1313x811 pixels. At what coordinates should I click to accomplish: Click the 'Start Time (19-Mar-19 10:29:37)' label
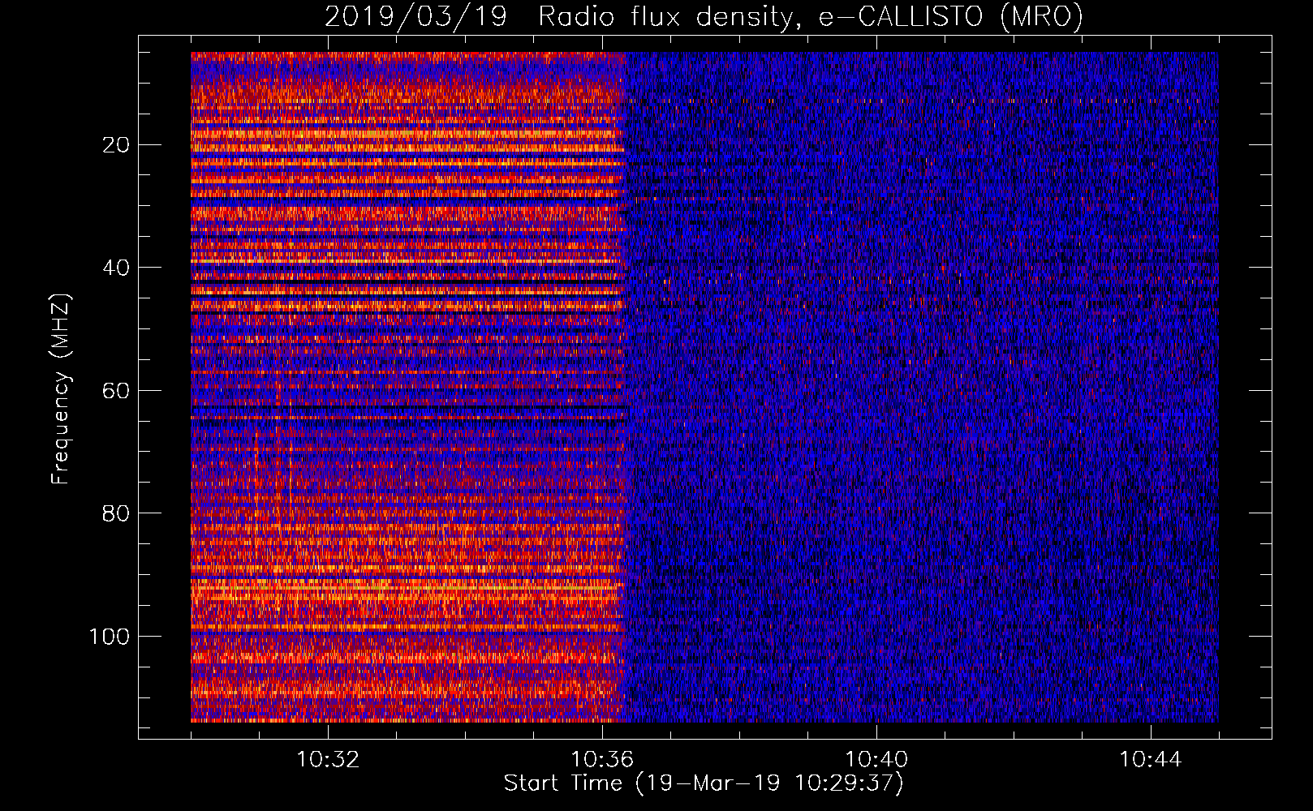704,783
